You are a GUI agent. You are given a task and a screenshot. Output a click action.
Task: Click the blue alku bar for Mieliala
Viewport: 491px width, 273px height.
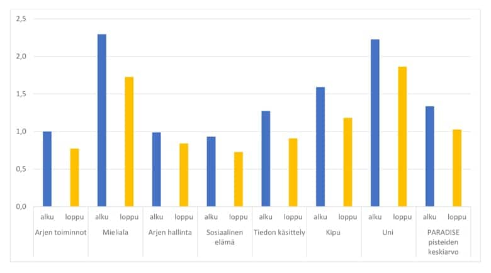tap(102, 120)
